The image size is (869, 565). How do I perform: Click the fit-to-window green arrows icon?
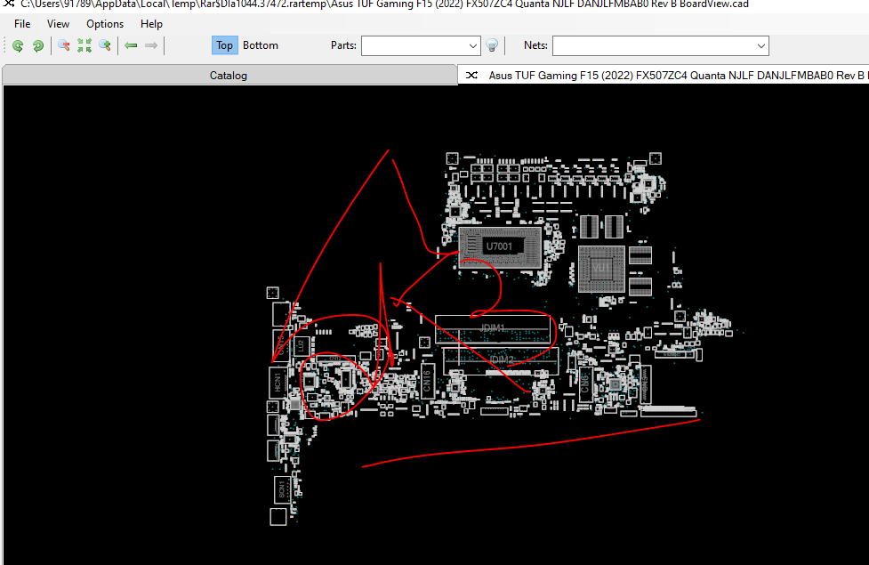(84, 45)
